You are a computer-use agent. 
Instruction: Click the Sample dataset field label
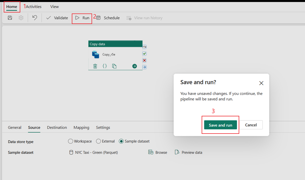(x=21, y=152)
